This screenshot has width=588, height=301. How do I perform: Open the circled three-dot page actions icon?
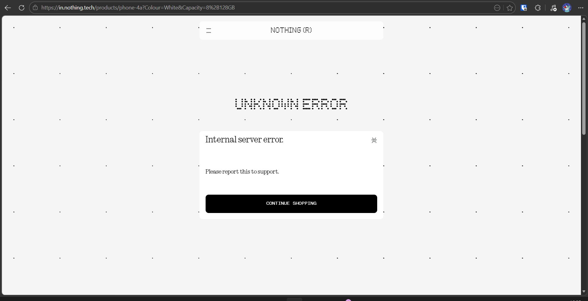point(497,8)
